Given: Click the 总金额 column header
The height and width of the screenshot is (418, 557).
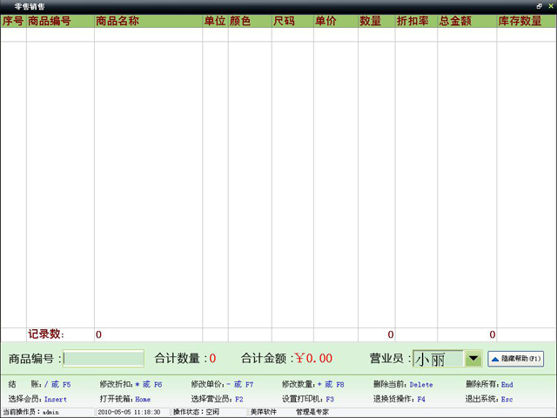Looking at the screenshot, I should coord(466,20).
